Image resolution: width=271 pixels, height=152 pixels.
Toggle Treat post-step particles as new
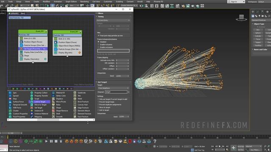pos(99,35)
